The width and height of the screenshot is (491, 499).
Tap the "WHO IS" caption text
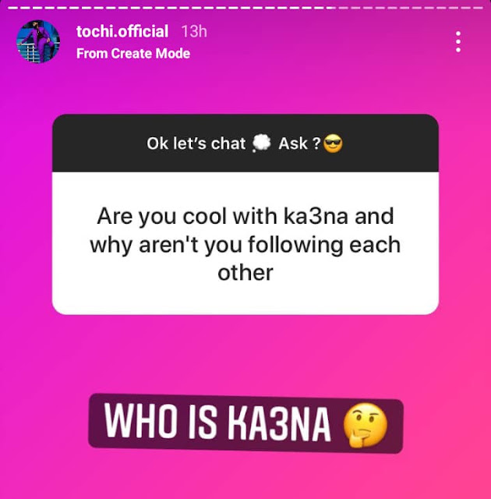161,423
